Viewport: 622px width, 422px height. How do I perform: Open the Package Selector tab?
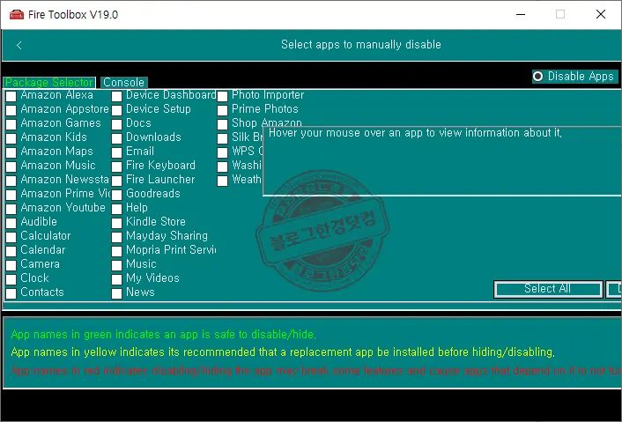49,83
